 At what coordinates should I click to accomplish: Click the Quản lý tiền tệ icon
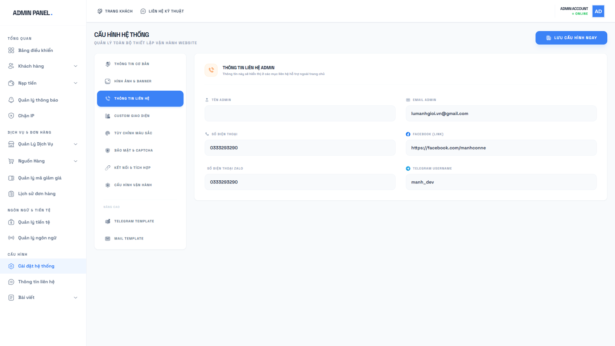click(11, 222)
